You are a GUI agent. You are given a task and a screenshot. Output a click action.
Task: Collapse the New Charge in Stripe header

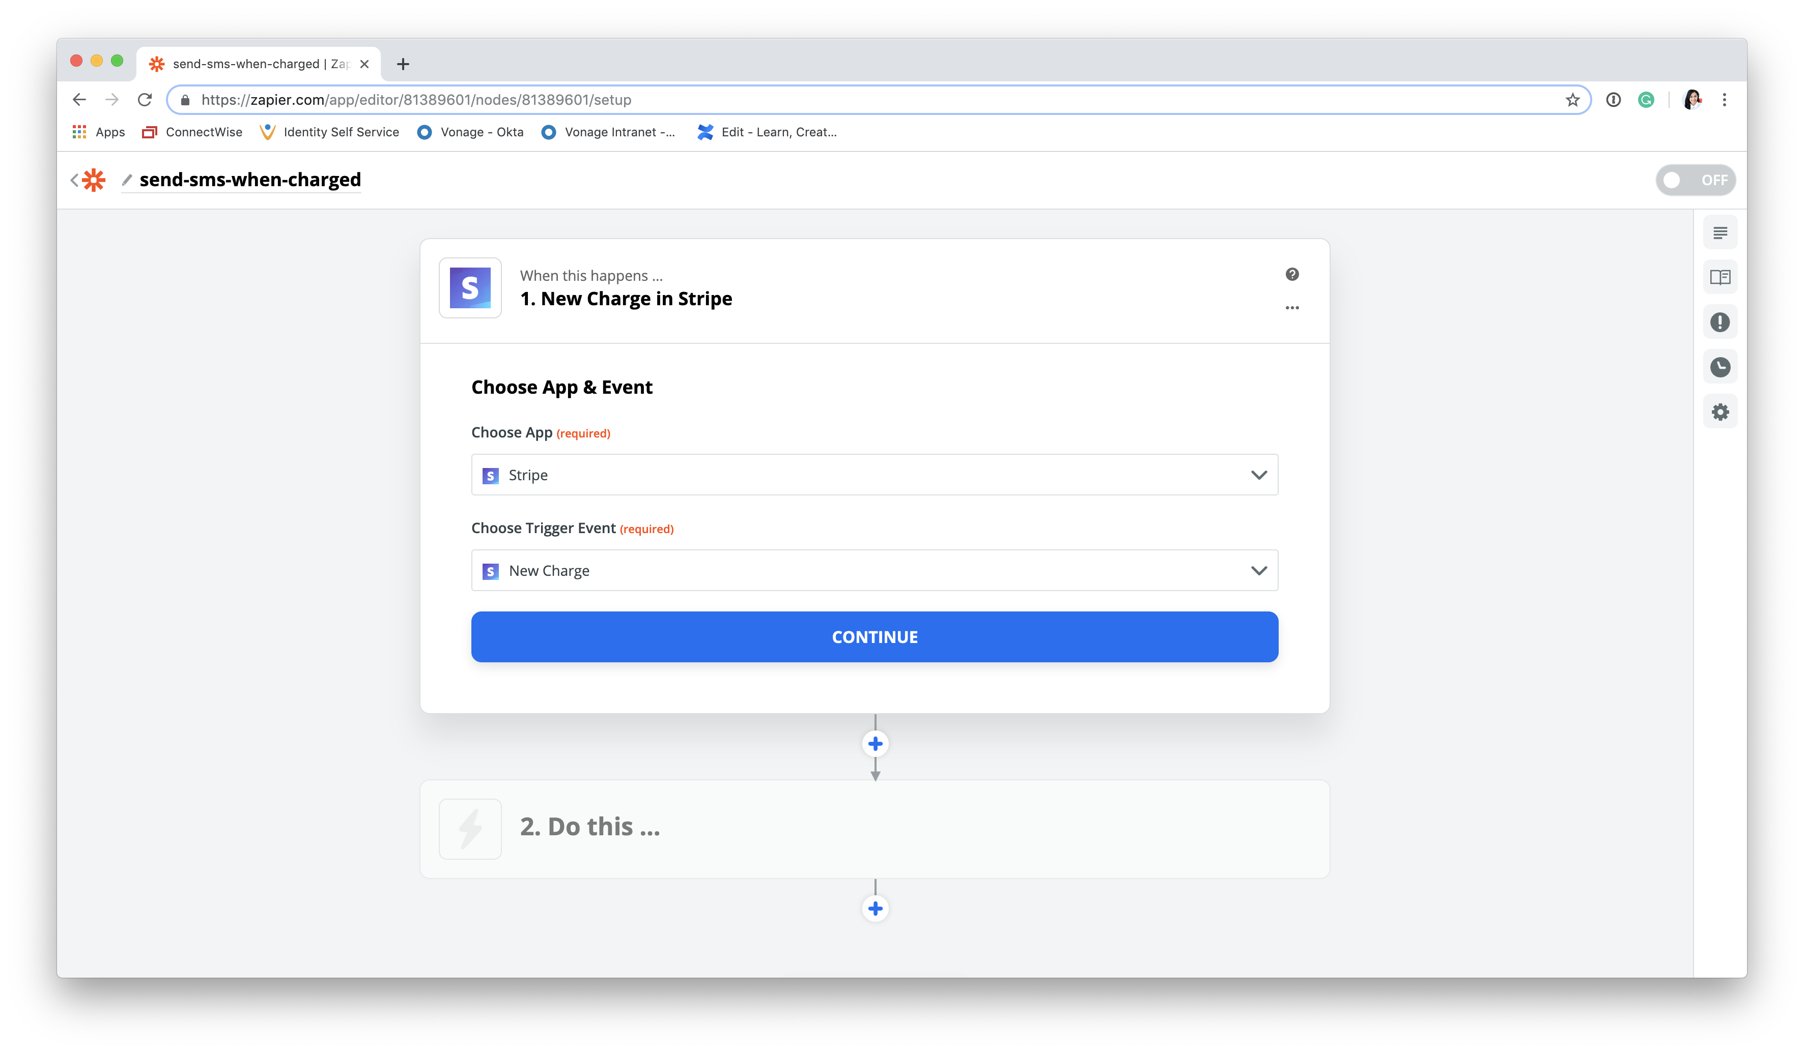point(874,291)
